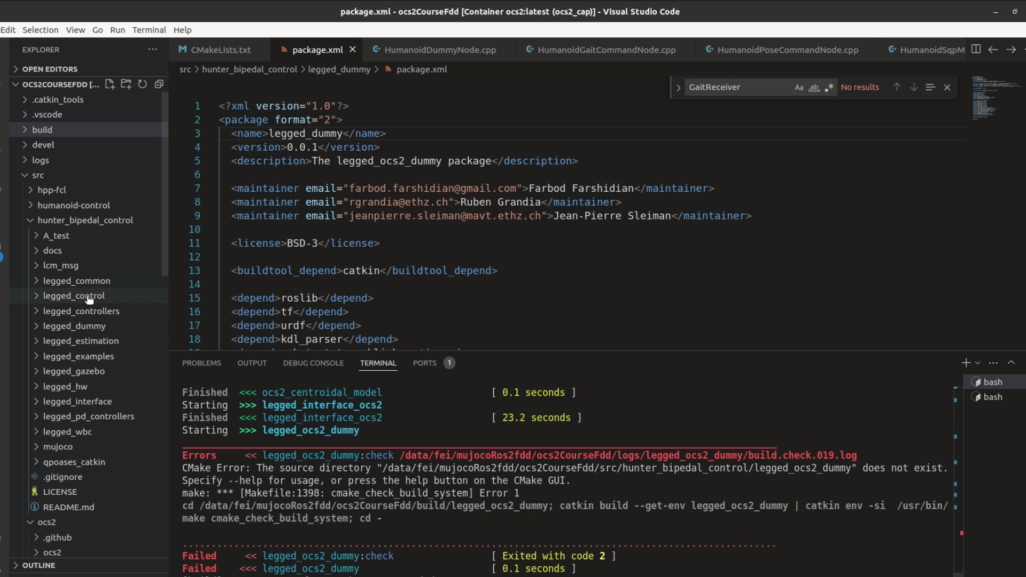Expand the legged_dummy folder
This screenshot has width=1026, height=577.
click(74, 326)
